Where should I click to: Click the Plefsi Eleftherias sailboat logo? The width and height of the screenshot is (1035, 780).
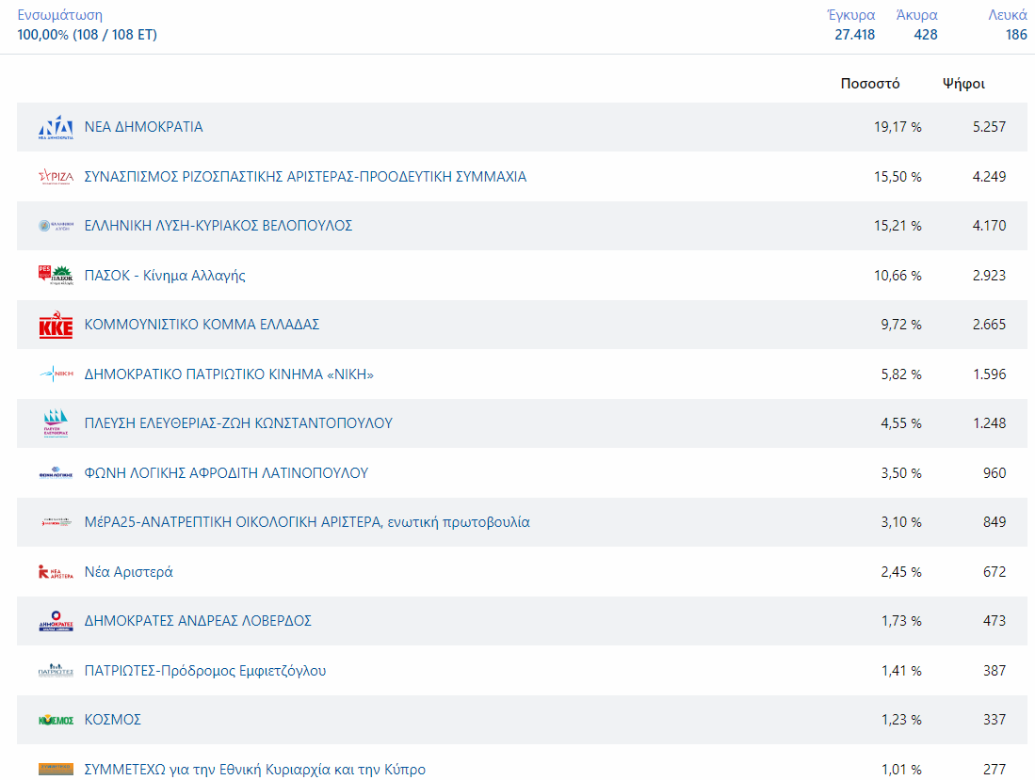[56, 423]
